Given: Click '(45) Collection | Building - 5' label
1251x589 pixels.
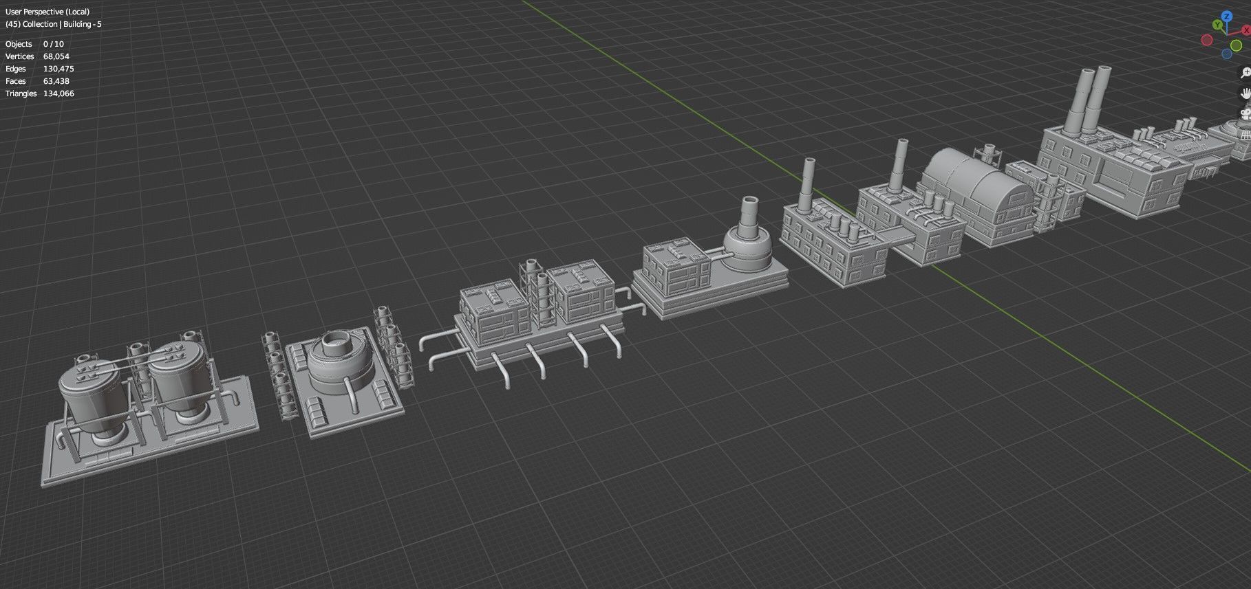Looking at the screenshot, I should click(x=54, y=24).
